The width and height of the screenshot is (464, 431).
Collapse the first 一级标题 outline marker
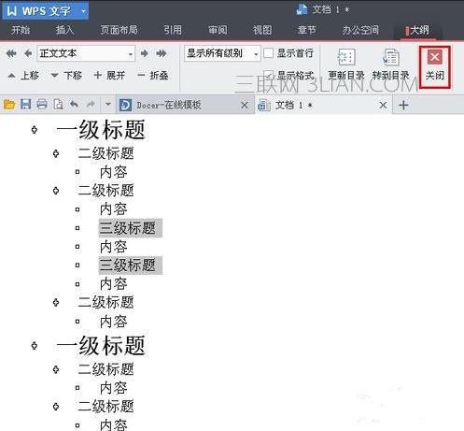[35, 129]
